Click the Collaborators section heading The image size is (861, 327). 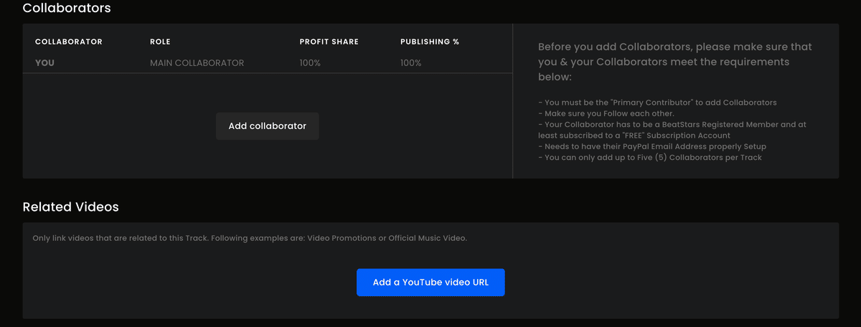pyautogui.click(x=67, y=9)
